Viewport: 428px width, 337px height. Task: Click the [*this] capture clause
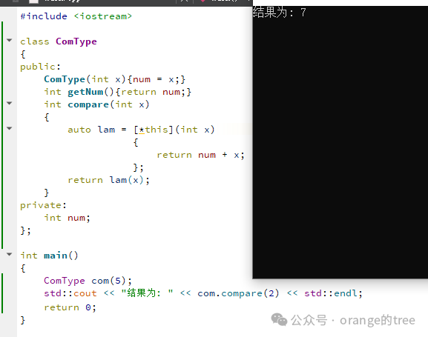154,130
